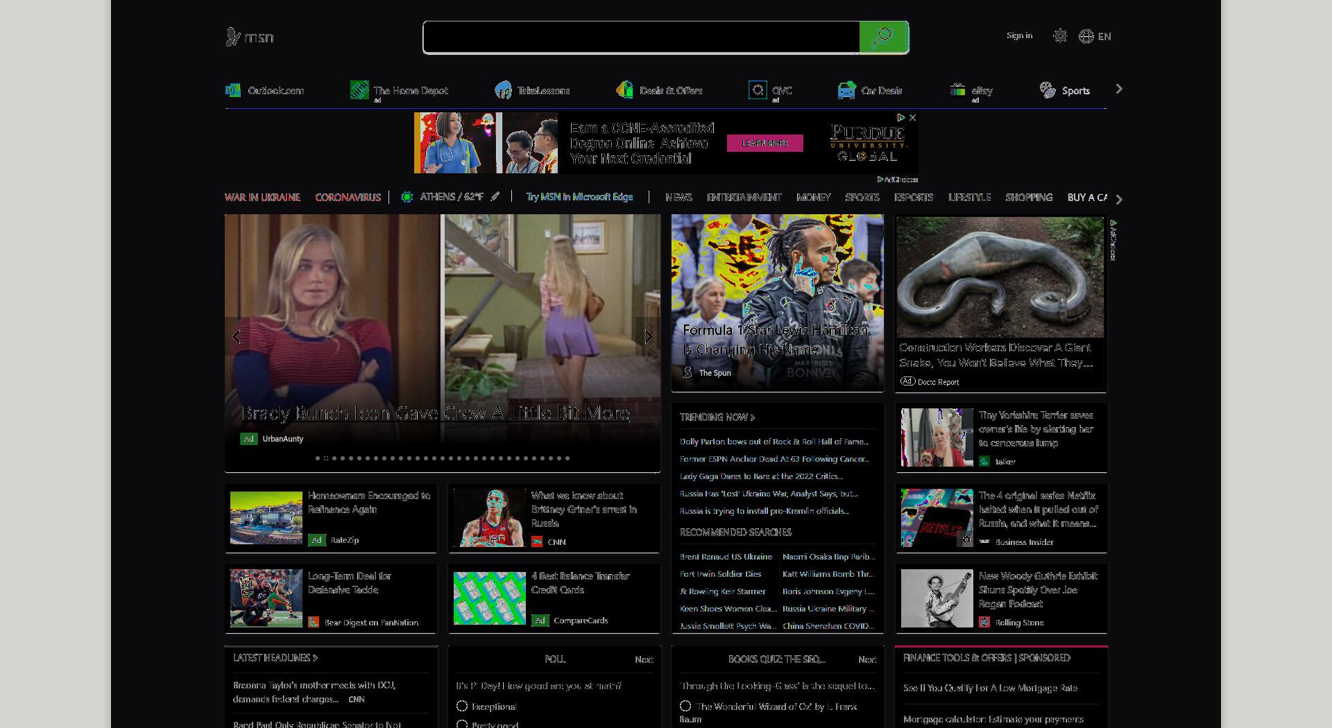
Task: Open the Car Deals shortcut icon
Action: click(846, 90)
